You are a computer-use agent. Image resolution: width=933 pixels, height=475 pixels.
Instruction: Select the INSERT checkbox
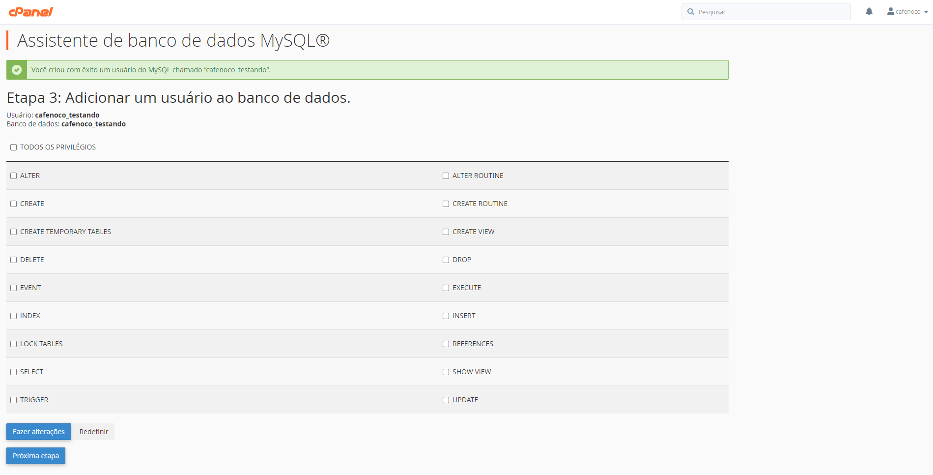coord(446,316)
